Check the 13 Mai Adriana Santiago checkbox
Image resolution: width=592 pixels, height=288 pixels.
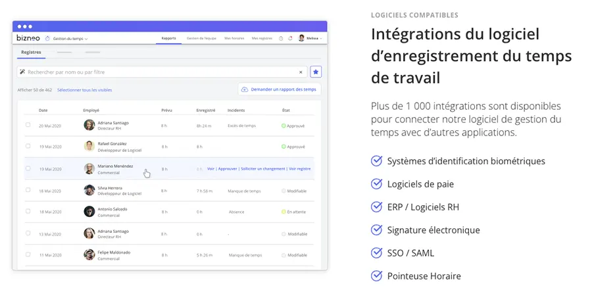click(28, 233)
